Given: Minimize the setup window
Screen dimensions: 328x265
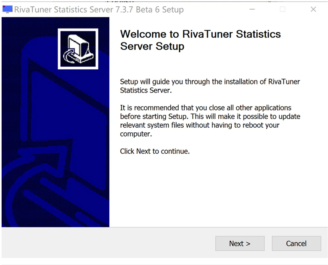Looking at the screenshot, I should 252,9.
